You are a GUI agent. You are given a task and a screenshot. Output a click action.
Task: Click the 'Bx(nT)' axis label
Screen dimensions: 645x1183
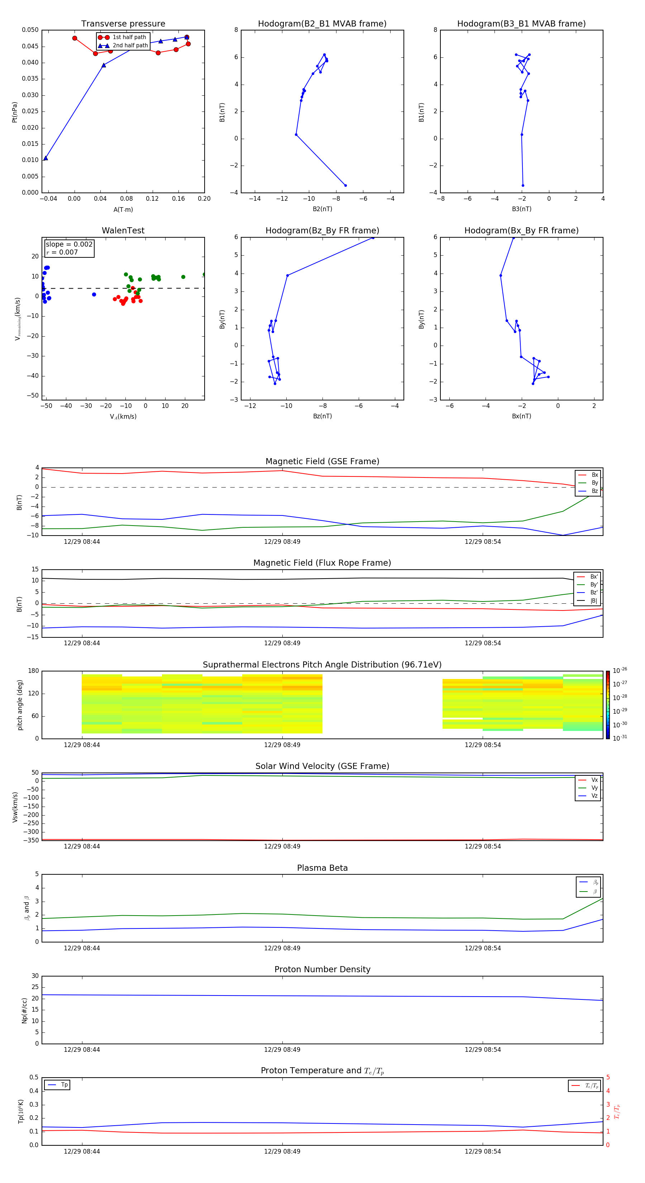click(521, 416)
